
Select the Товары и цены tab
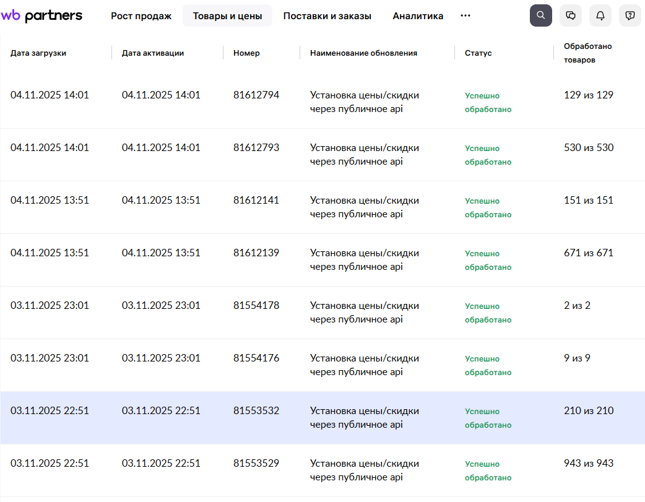[x=227, y=16]
